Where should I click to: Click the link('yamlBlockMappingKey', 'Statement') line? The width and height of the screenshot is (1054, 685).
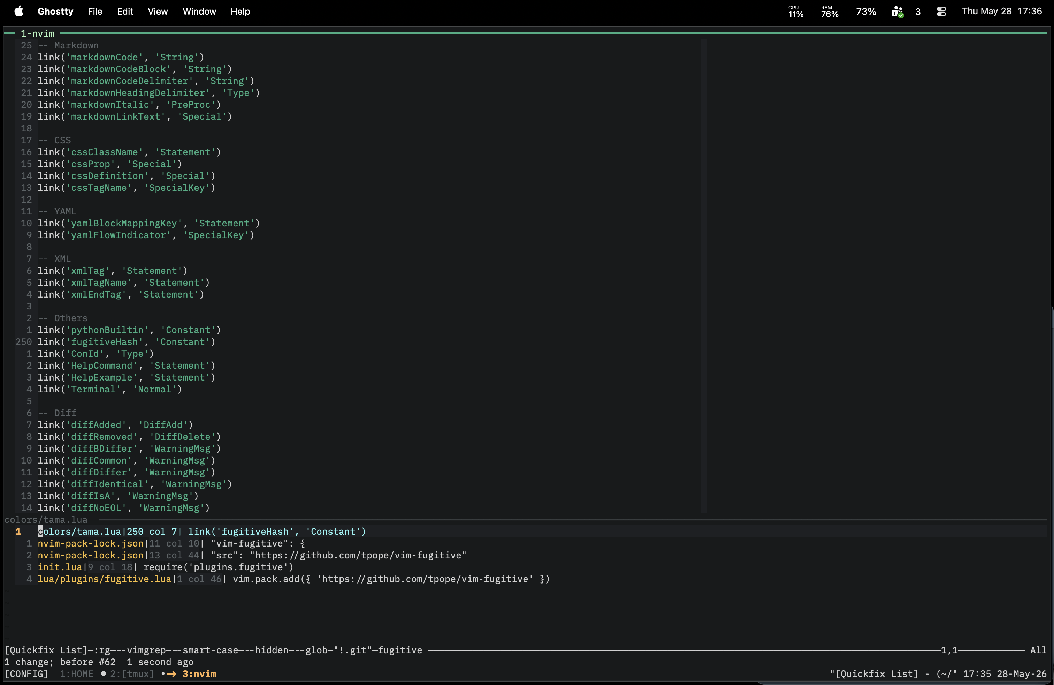point(149,223)
